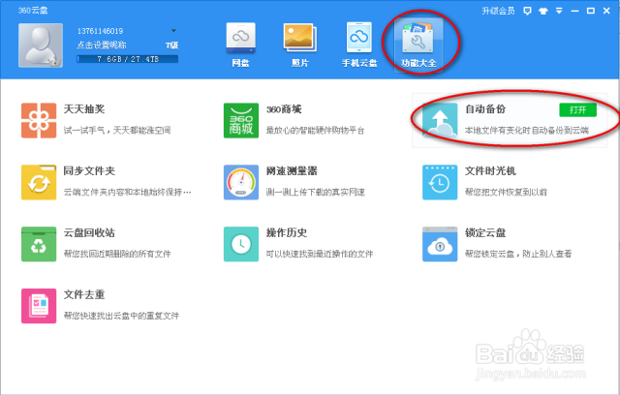This screenshot has height=395, width=620.
Task: Click the description 云端文件夹内容和本地始终保持…
Action: coord(127,192)
